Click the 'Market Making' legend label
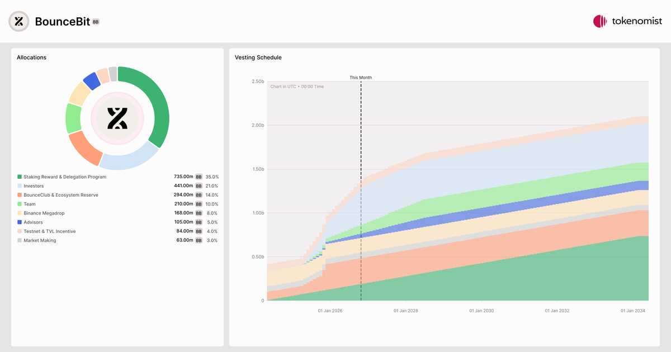Viewport: 671px width, 352px height. 40,240
